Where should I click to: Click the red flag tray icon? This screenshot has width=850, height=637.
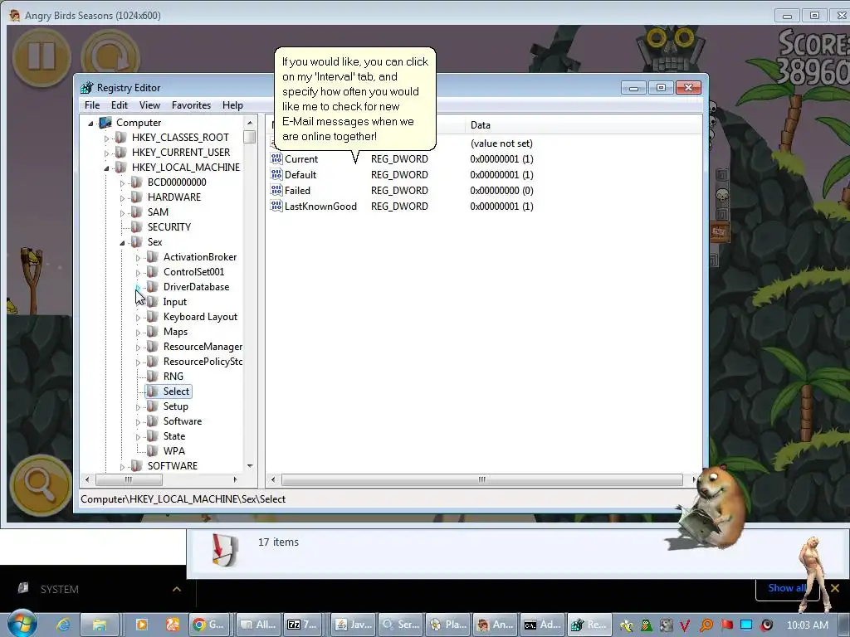click(x=726, y=625)
